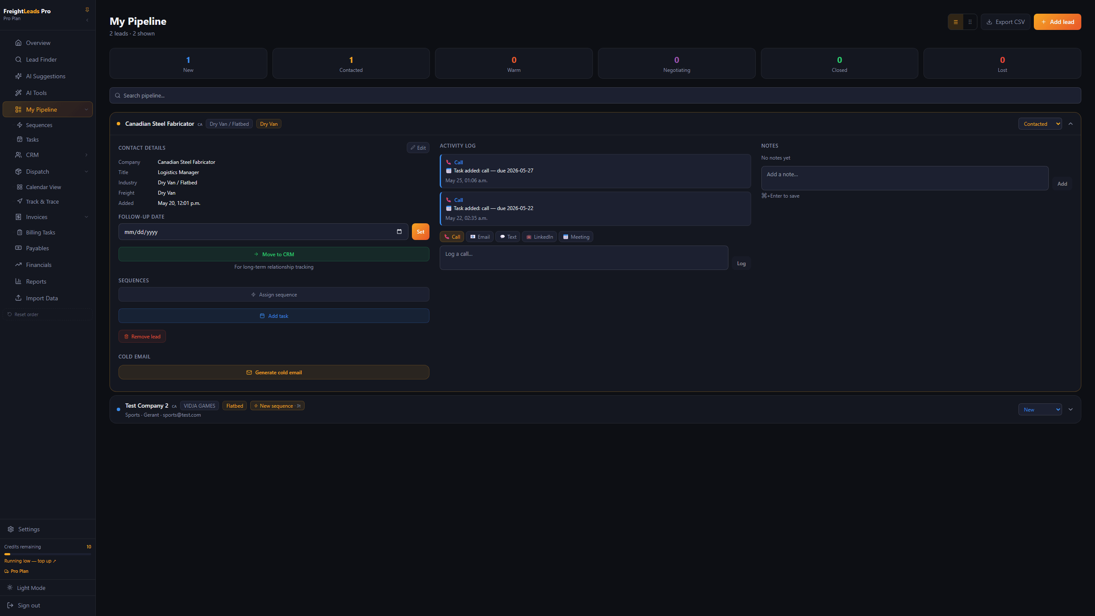This screenshot has height=616, width=1095.
Task: Go to Payables
Action: click(47, 248)
